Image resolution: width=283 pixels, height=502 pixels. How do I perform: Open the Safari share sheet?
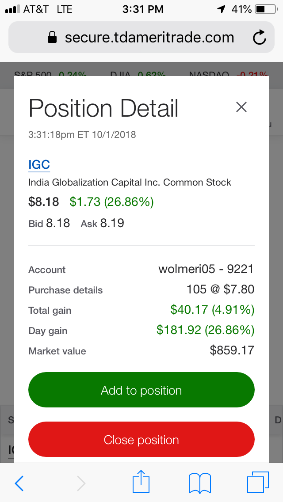[141, 482]
